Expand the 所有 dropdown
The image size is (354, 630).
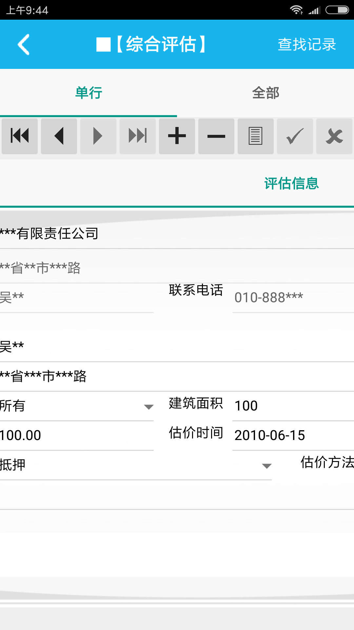[x=77, y=406]
